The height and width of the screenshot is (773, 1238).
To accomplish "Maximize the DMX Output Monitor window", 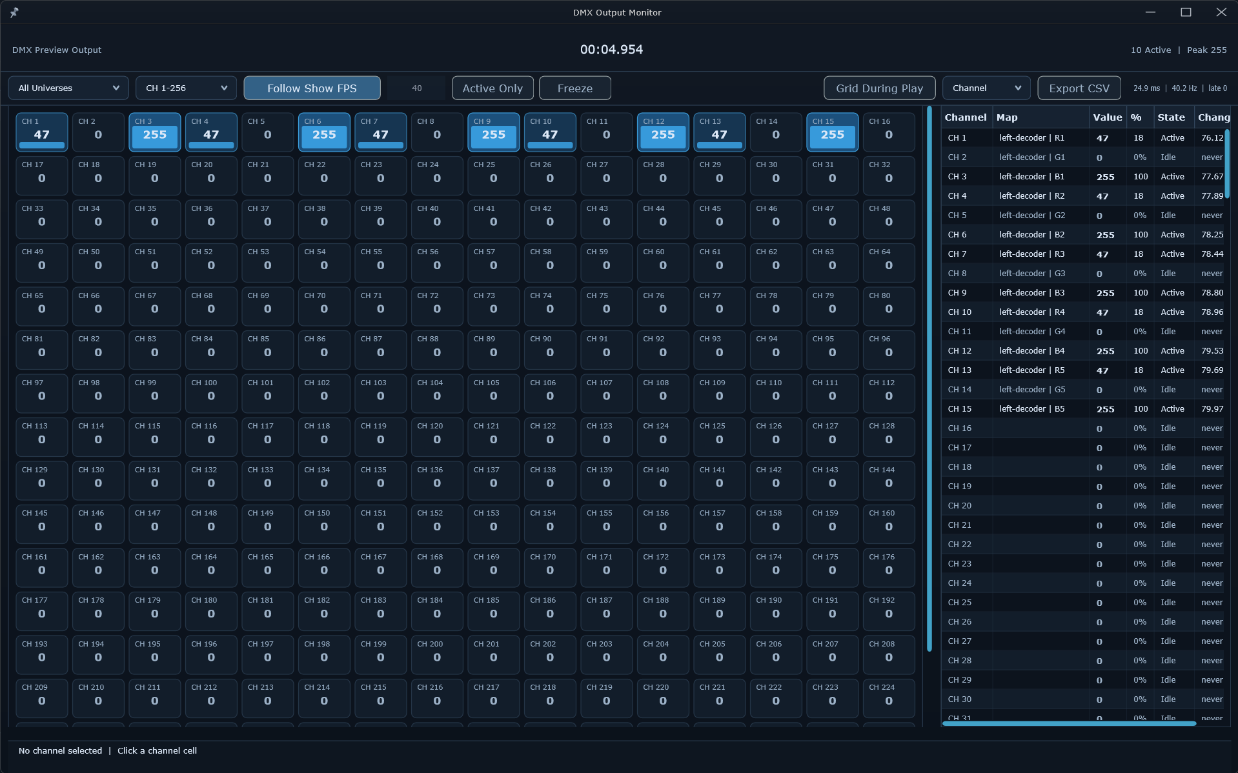I will pyautogui.click(x=1186, y=12).
